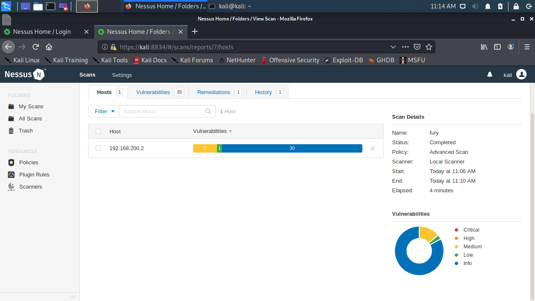Screen dimensions: 535x301
Task: Click the medium severity bar segment showing 5
Action: [x=205, y=148]
